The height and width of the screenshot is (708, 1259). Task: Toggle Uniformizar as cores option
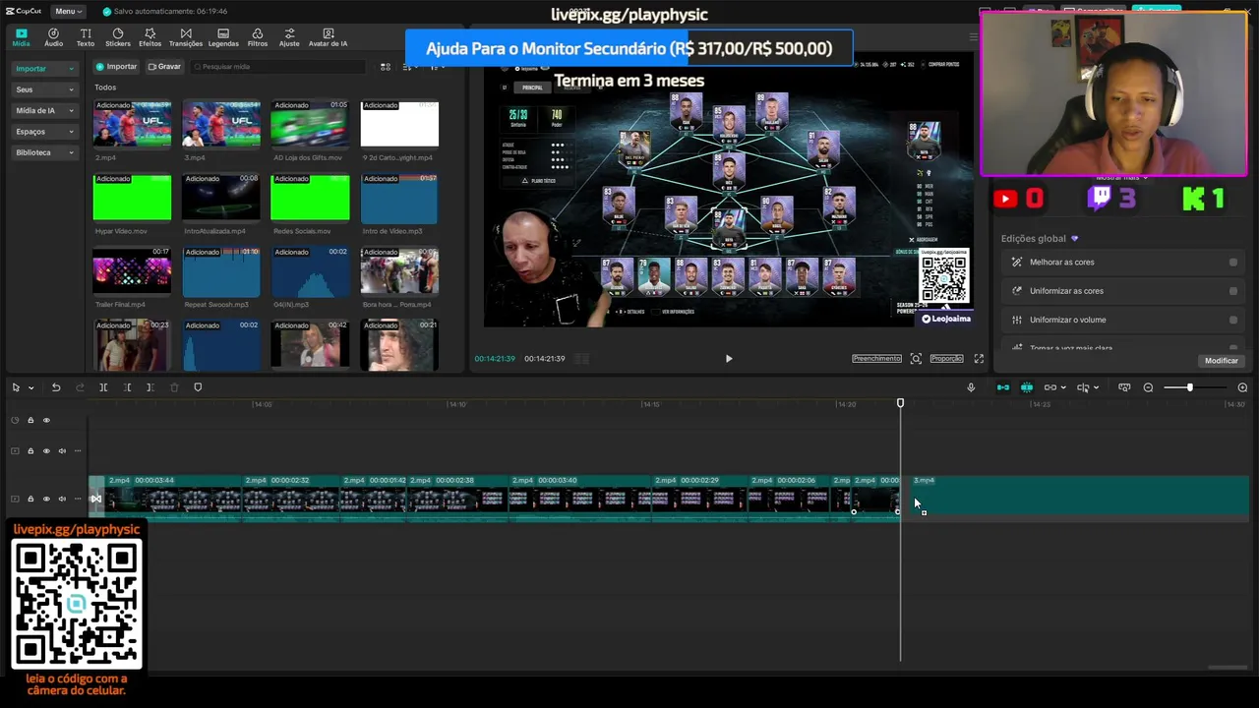pyautogui.click(x=1232, y=291)
